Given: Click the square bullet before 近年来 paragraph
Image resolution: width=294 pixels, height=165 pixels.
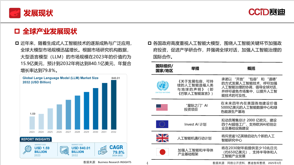Looking at the screenshot, I should pos(17,43).
